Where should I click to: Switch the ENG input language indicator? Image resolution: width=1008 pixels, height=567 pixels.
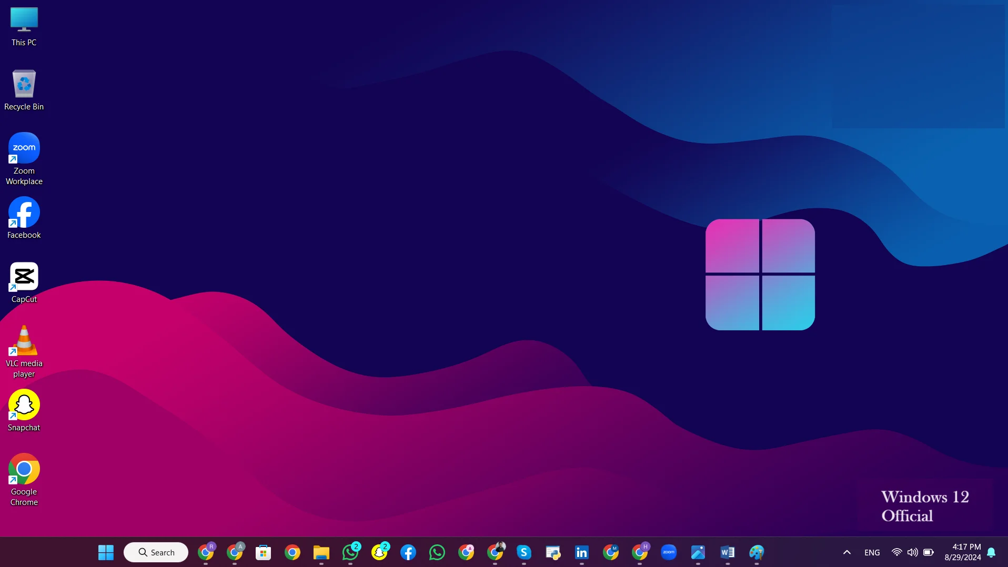[x=872, y=552]
